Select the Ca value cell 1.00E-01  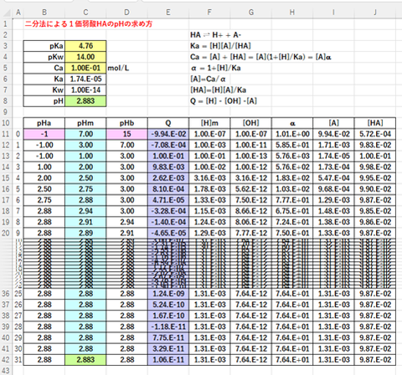coord(85,68)
